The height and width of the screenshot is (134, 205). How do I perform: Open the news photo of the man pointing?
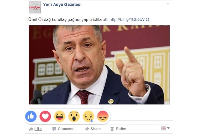coord(99,65)
